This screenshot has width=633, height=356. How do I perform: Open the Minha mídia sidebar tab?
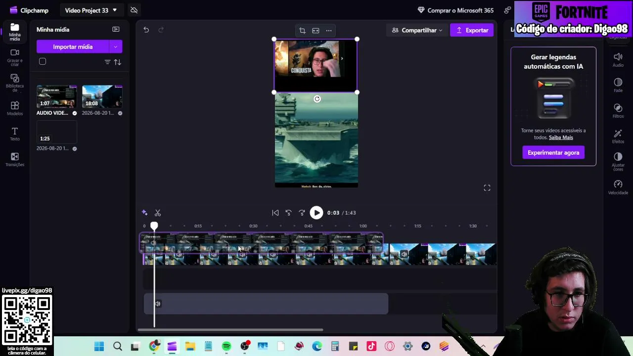tap(14, 31)
